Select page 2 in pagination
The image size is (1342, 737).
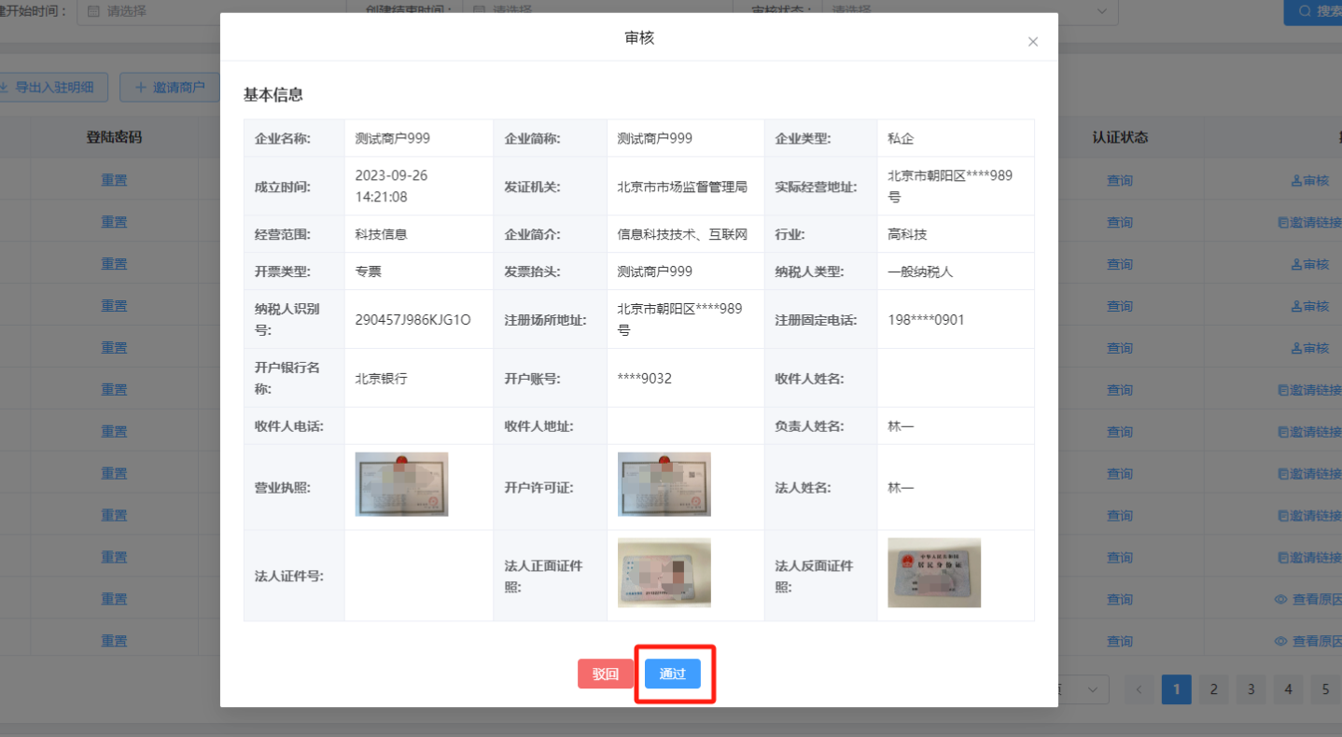pos(1212,689)
